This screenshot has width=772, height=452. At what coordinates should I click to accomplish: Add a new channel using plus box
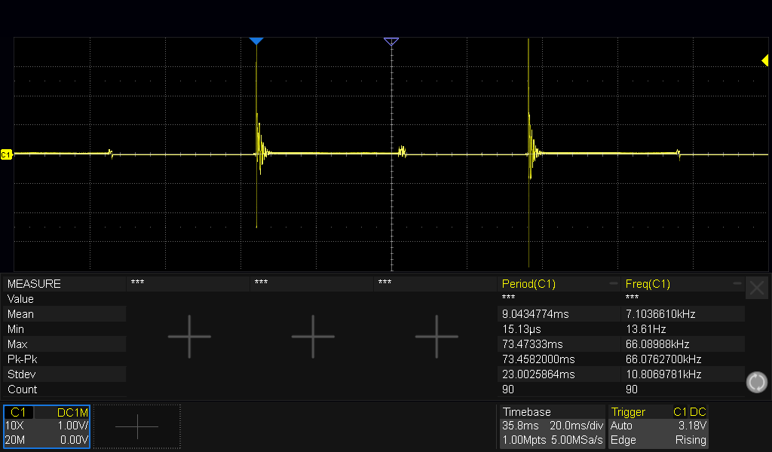coord(137,426)
